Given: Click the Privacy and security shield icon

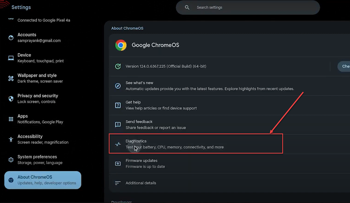Looking at the screenshot, I should [11, 99].
